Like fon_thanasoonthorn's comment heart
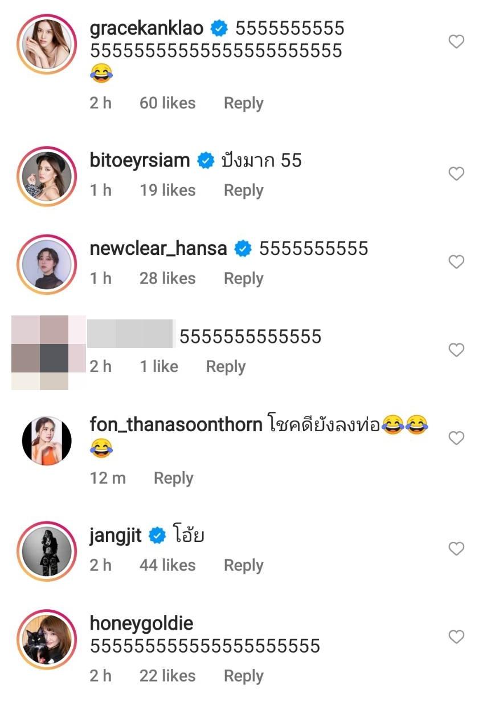 pos(456,438)
